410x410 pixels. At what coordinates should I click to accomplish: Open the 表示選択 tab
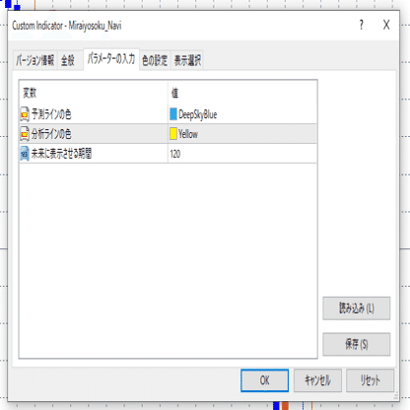187,60
